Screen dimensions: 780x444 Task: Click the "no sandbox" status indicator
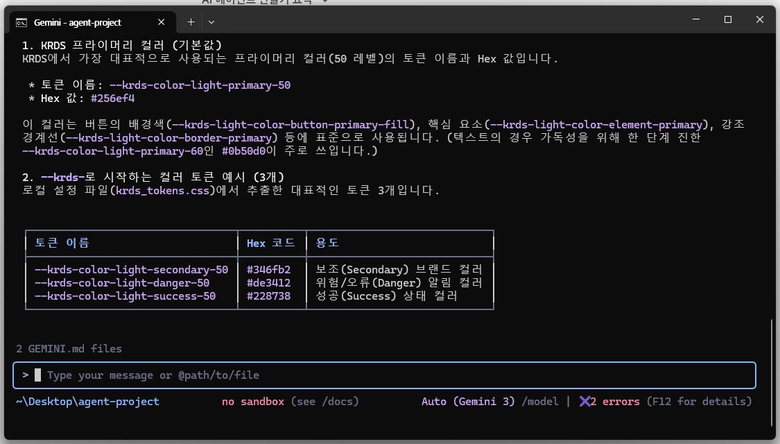[253, 402]
